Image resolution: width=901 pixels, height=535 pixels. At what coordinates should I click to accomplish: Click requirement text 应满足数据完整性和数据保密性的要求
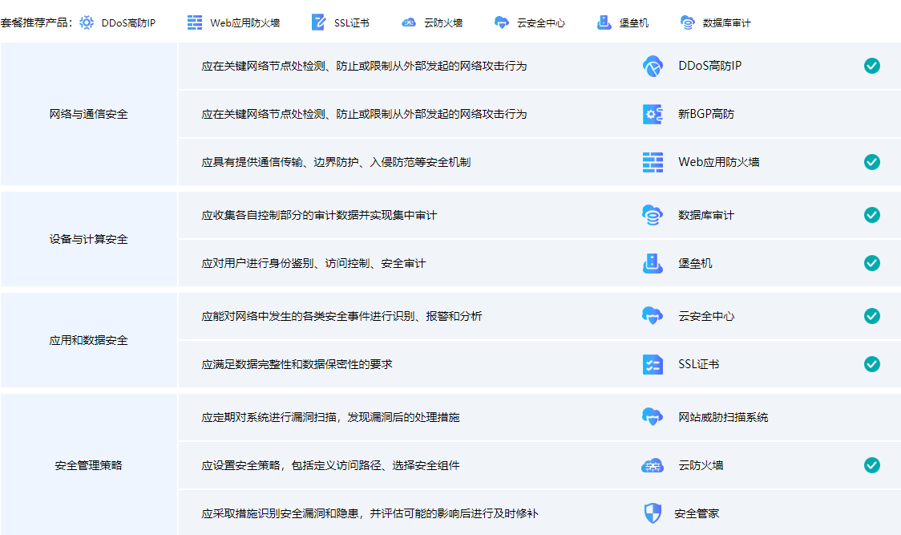(297, 364)
